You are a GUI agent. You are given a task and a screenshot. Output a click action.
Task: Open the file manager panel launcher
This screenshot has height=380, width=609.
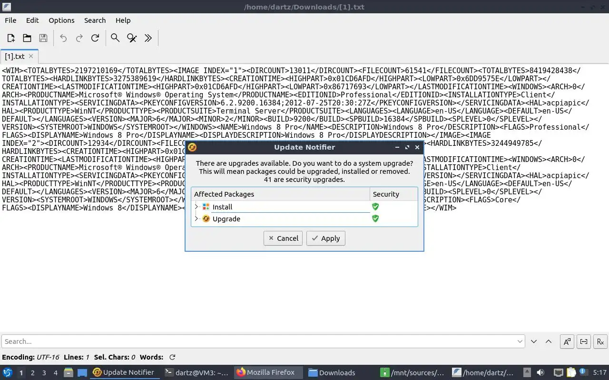pos(69,372)
